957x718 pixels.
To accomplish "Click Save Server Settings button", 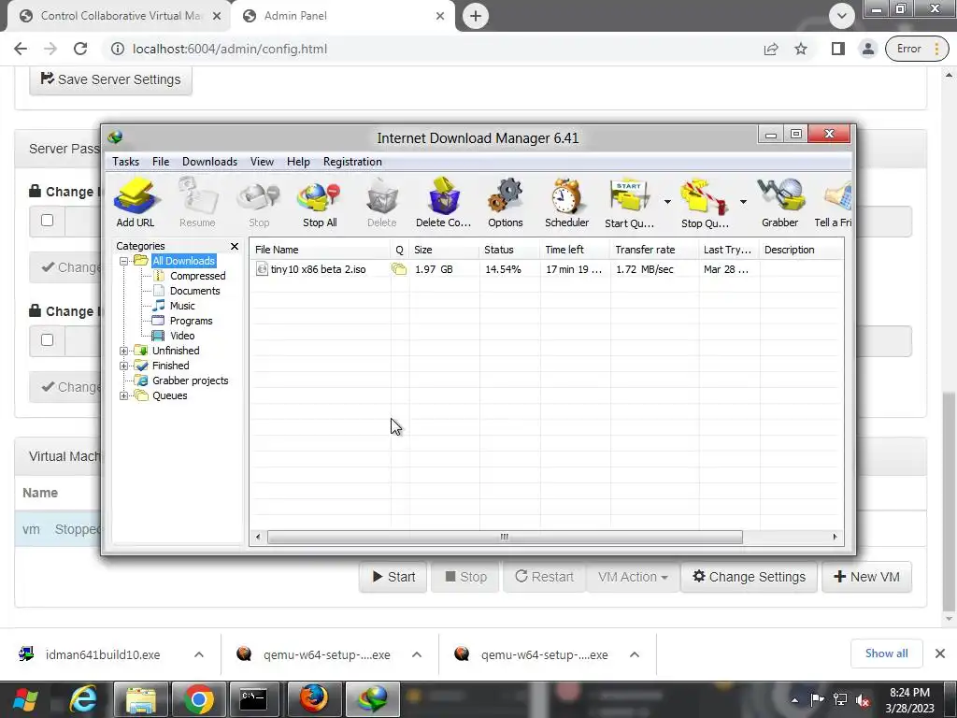I will [110, 80].
